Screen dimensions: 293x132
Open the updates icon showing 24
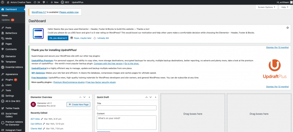[37, 2]
